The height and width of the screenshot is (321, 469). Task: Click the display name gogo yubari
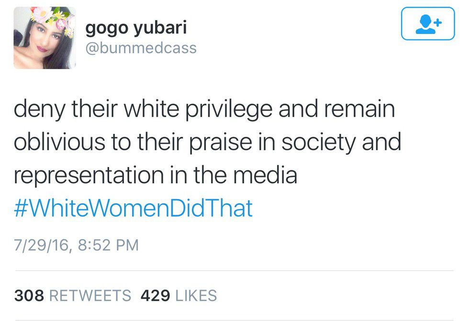click(x=136, y=28)
